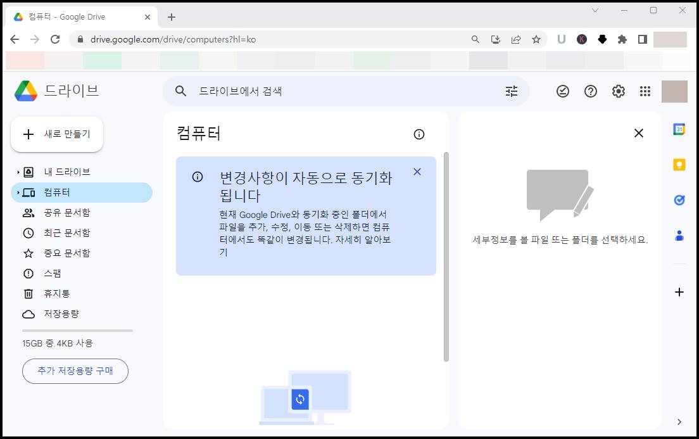Open the Help question mark icon
Image resolution: width=699 pixels, height=439 pixels.
[591, 91]
